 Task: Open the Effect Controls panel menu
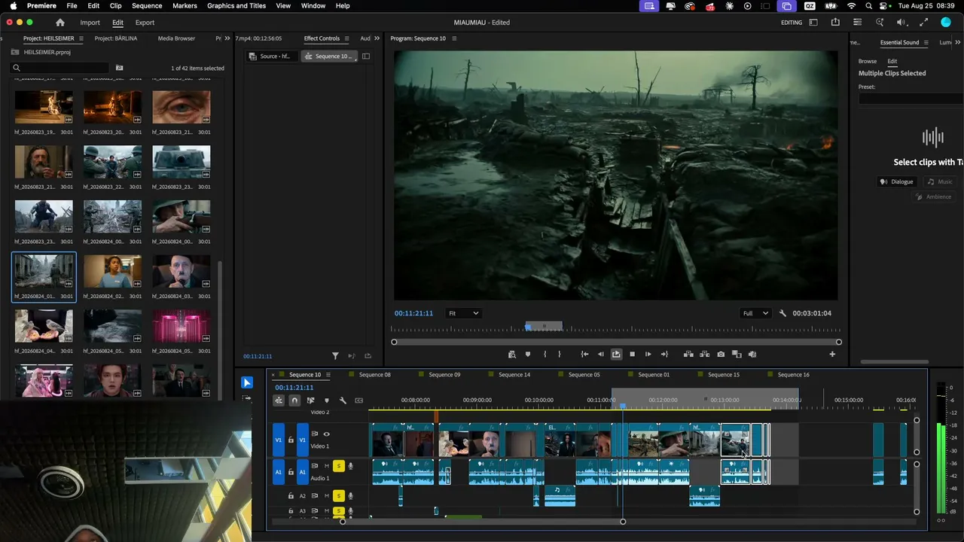346,38
